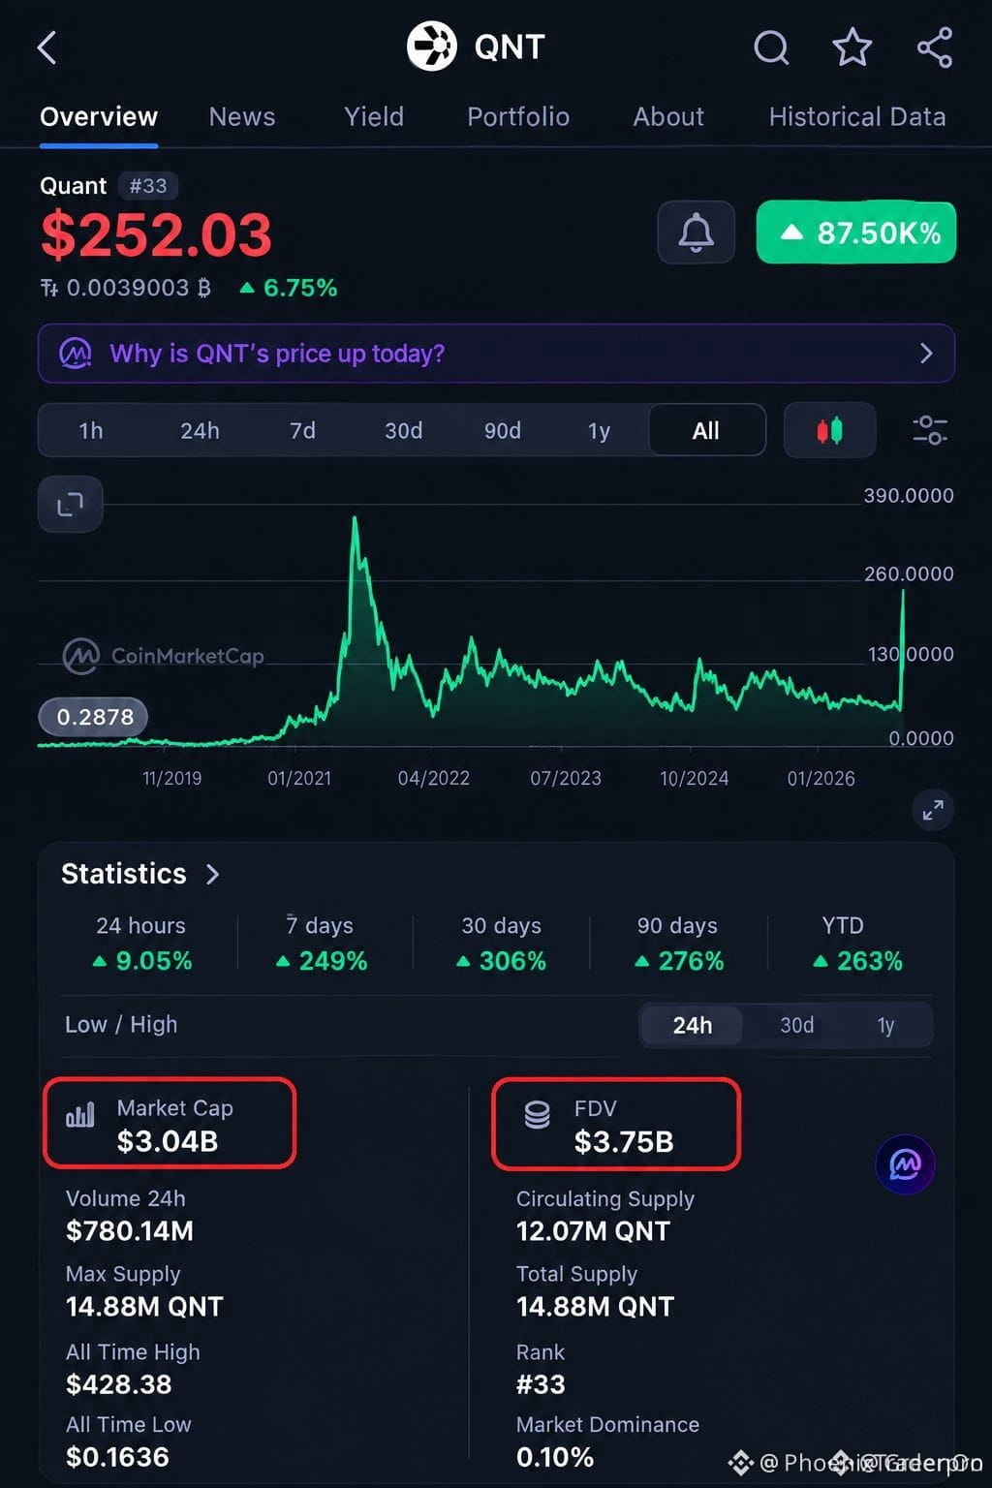Open the Historical Data tab
Screen dimensions: 992x1488
click(857, 117)
